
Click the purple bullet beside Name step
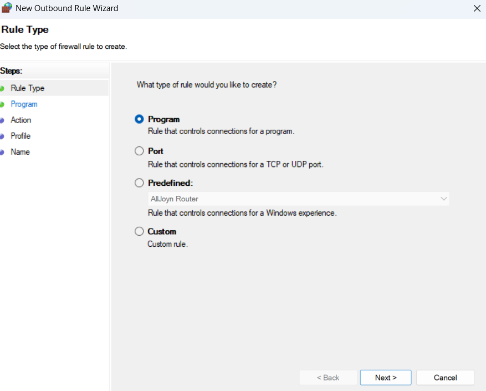pos(2,153)
